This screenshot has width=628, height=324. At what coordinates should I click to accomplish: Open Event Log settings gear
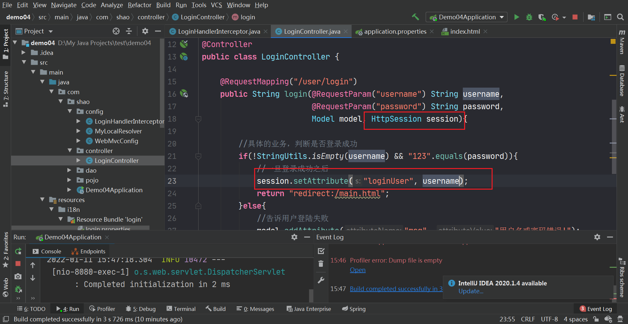597,237
